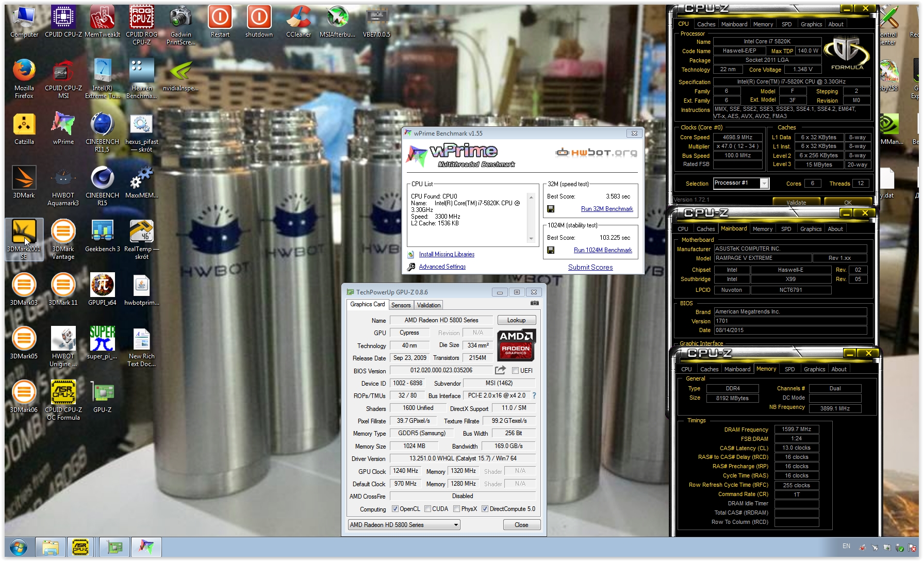Open Windows Start menu
This screenshot has width=923, height=561.
tap(19, 547)
